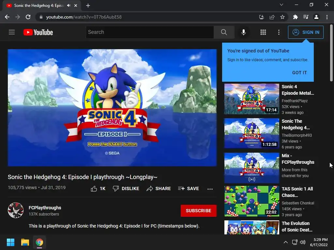Open the YouTube apps grid icon
Viewport: 334px width, 250px height.
[263, 32]
